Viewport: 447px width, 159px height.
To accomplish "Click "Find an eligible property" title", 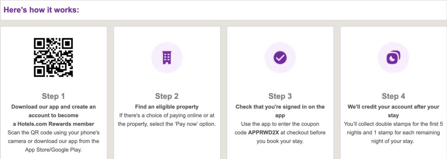I will click(167, 107).
